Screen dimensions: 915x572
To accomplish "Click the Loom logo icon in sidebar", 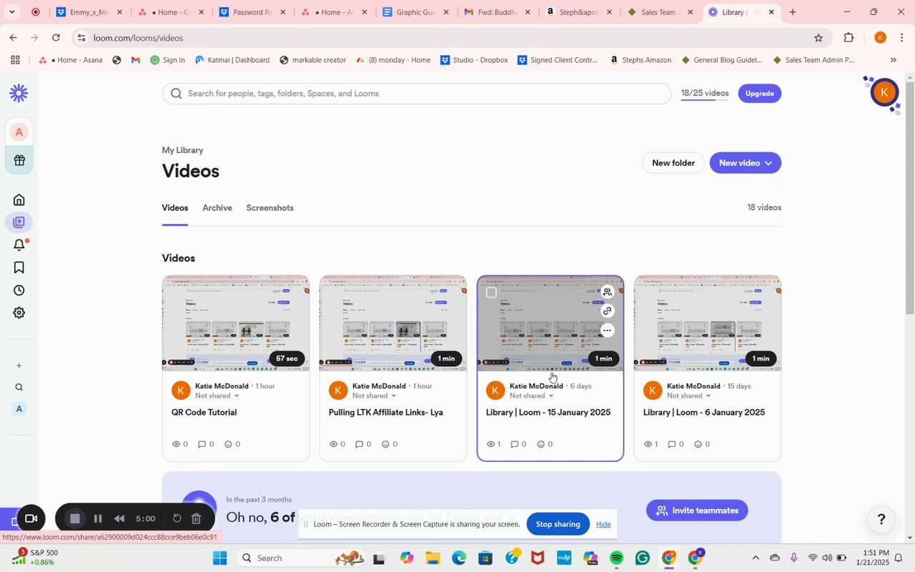I will point(19,93).
